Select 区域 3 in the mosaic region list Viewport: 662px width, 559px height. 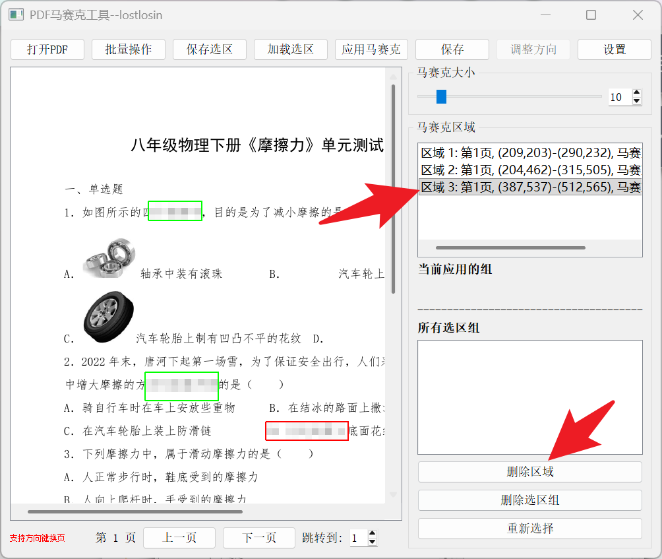click(527, 187)
